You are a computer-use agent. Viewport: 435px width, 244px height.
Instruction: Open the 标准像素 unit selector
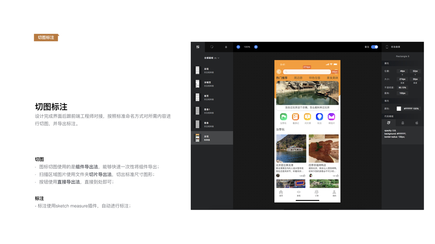click(395, 47)
